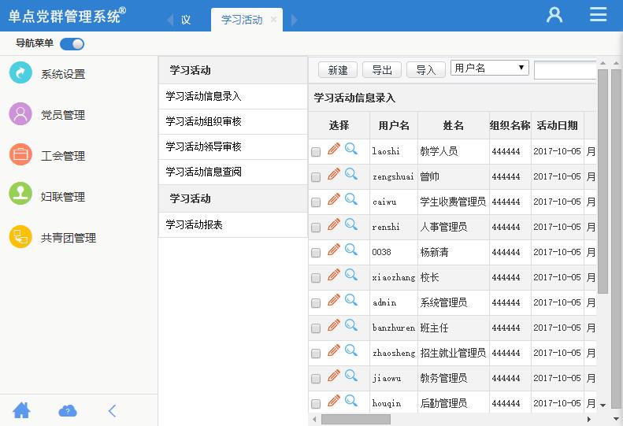Viewport: 623px width, 426px height.
Task: Go to home via house icon
Action: [x=21, y=410]
